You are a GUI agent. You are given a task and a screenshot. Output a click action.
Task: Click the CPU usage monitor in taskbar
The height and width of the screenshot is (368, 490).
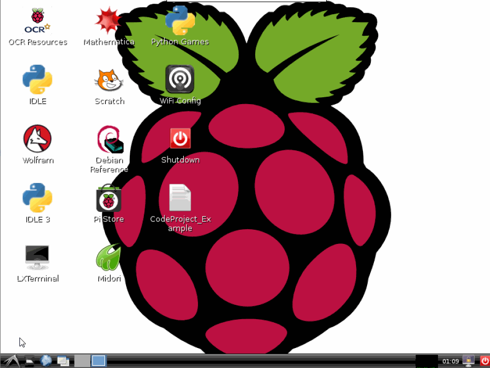click(x=426, y=361)
